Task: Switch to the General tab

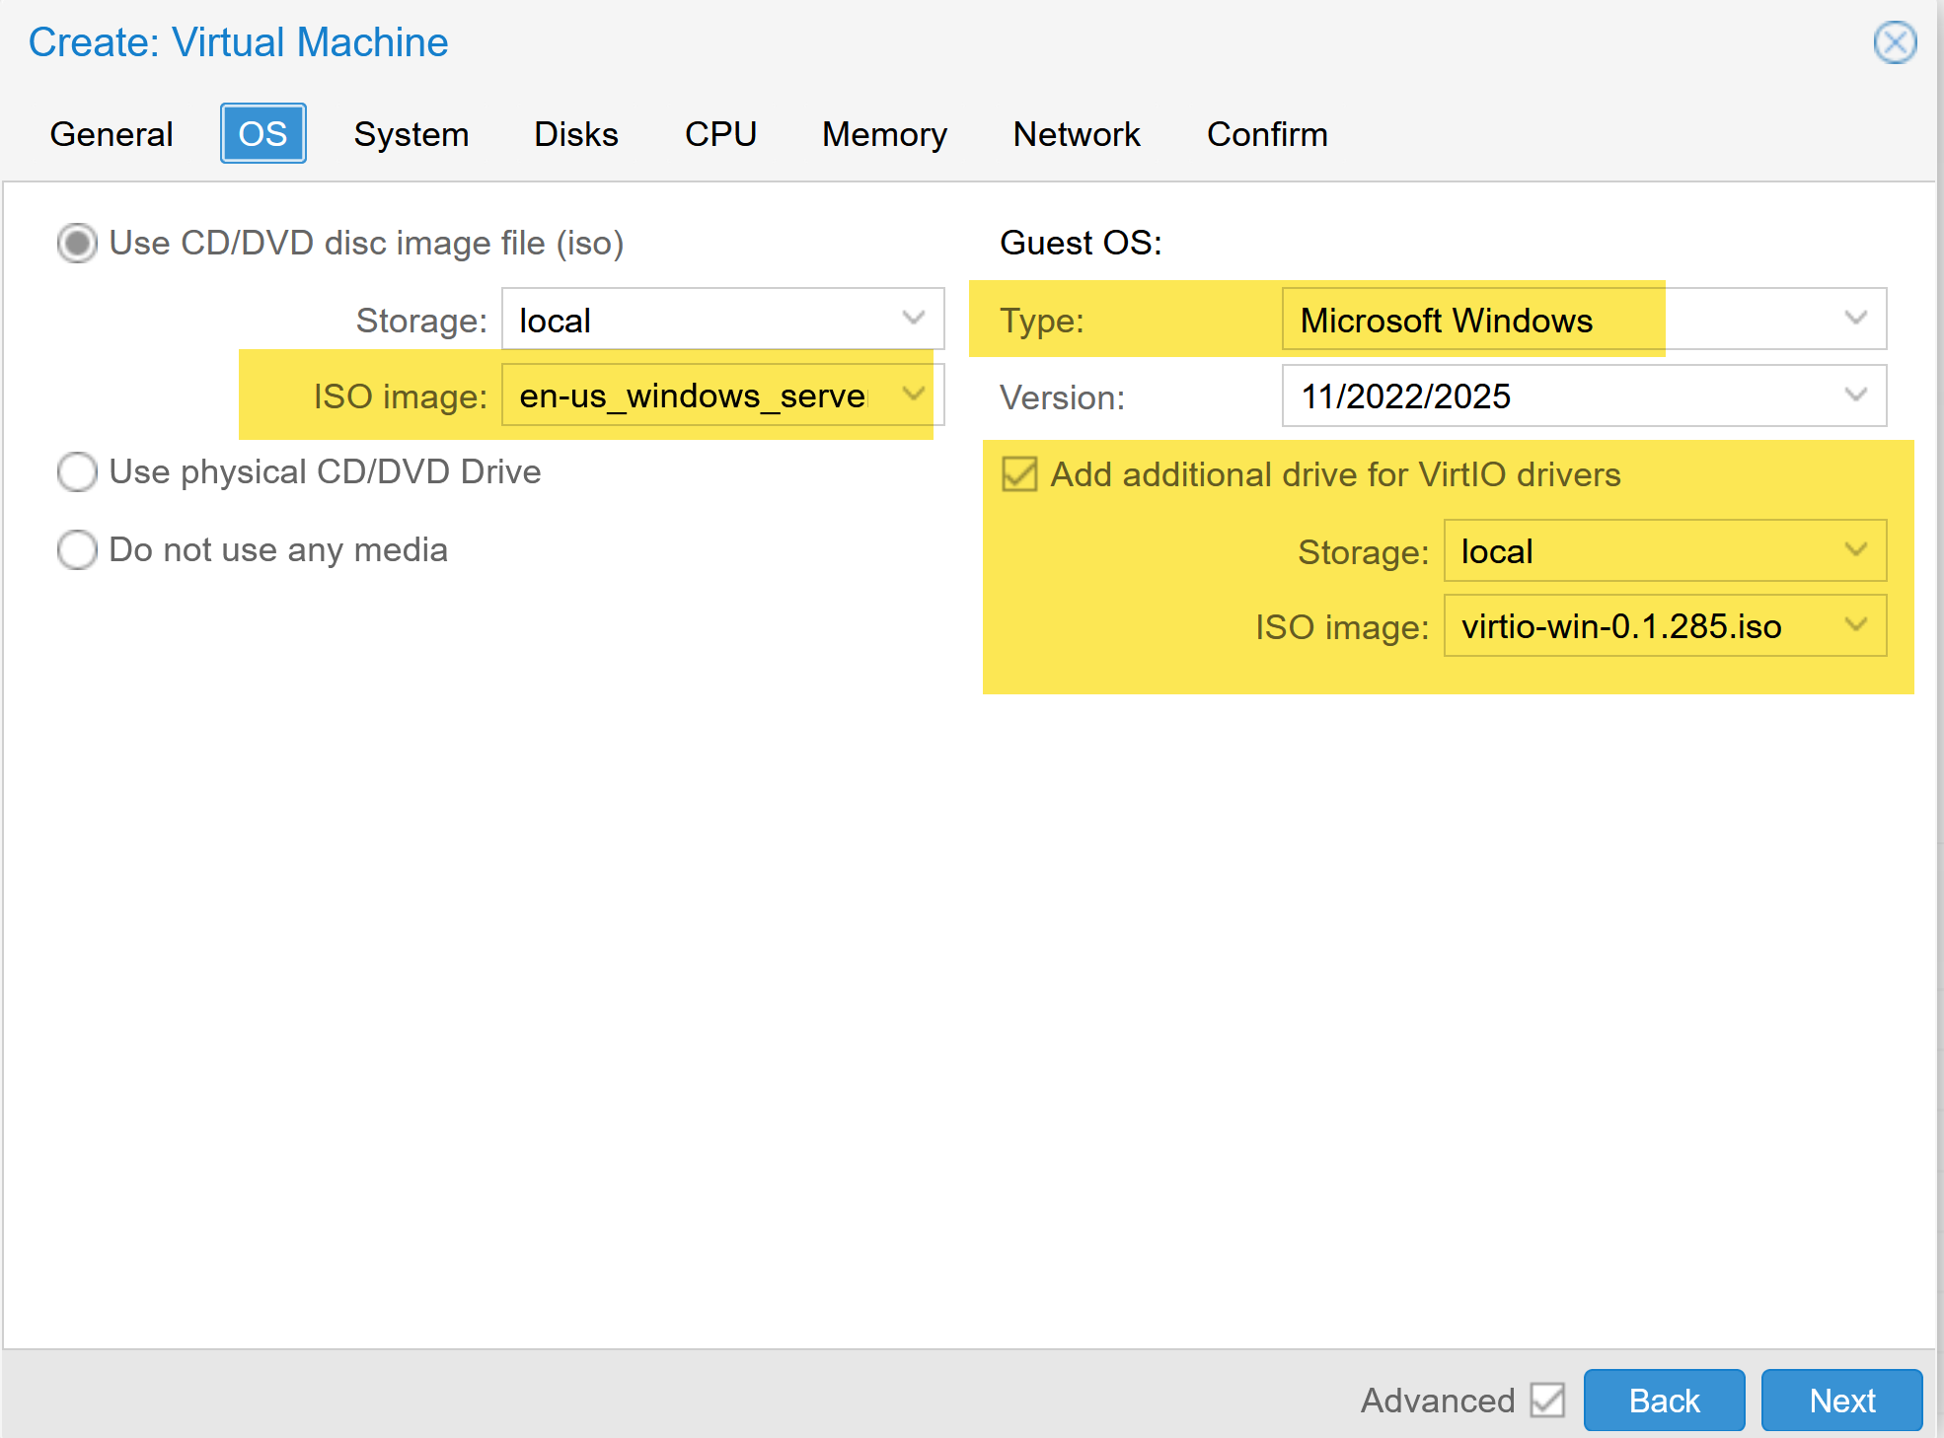Action: [x=111, y=134]
